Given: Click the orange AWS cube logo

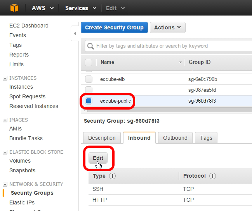Looking at the screenshot, I should [14, 8].
